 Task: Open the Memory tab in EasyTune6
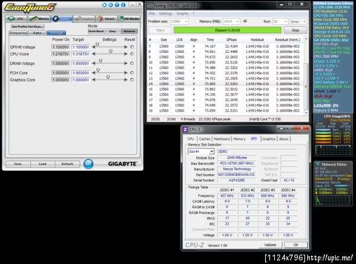pyautogui.click(x=39, y=18)
